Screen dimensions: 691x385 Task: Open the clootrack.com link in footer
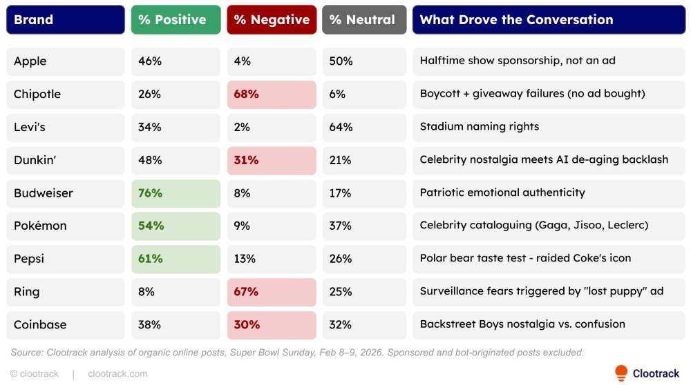click(x=117, y=374)
